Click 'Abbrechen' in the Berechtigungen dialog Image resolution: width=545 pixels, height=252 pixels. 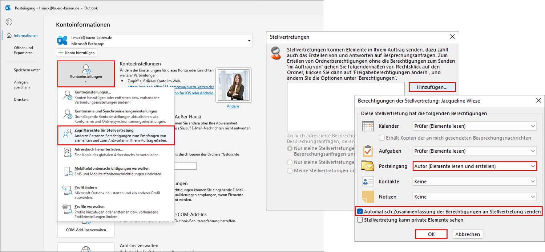468,234
